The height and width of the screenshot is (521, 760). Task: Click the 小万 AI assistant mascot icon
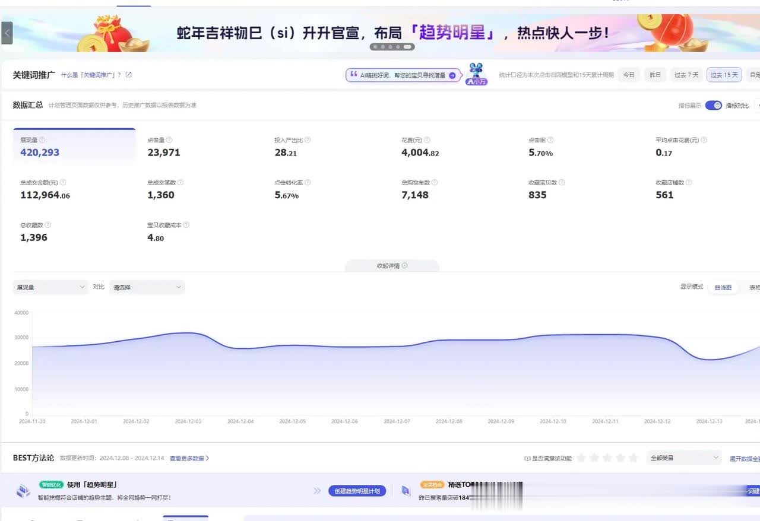(x=476, y=74)
